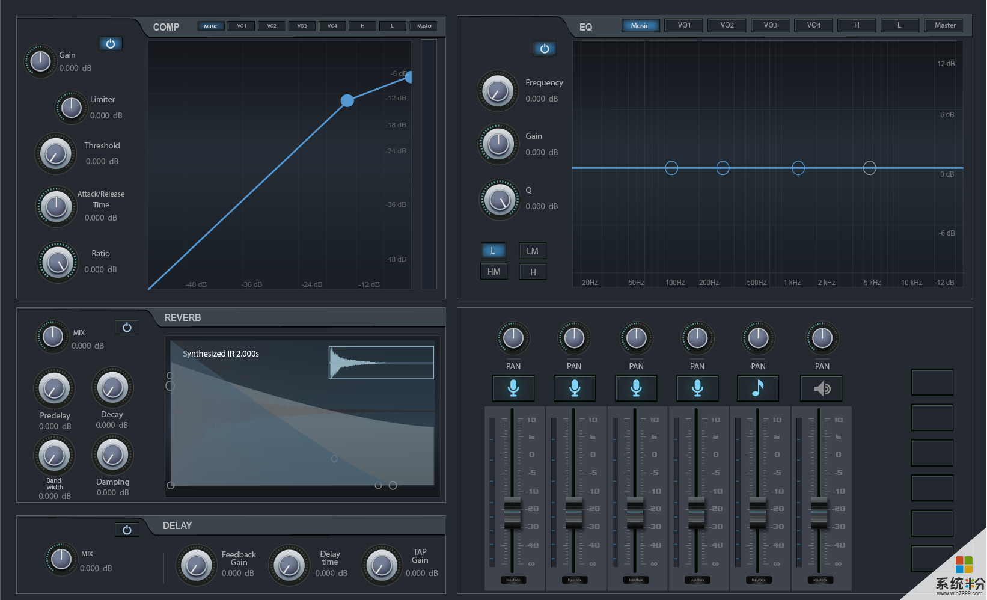This screenshot has height=600, width=987.
Task: Toggle the REVERB power button
Action: click(x=127, y=328)
